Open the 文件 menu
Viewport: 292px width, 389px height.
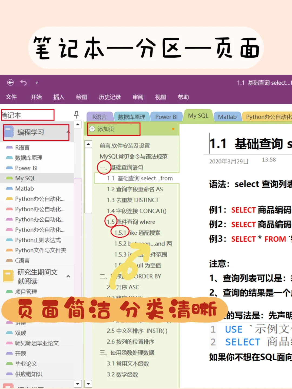tap(12, 97)
